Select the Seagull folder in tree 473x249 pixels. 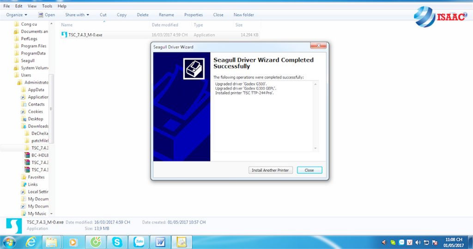point(28,60)
